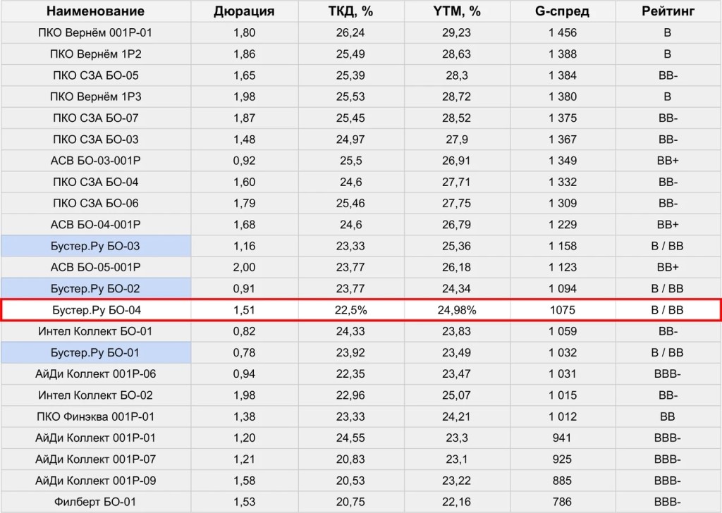Select the "22,5%" coupon yield cell
This screenshot has width=722, height=513.
[350, 310]
